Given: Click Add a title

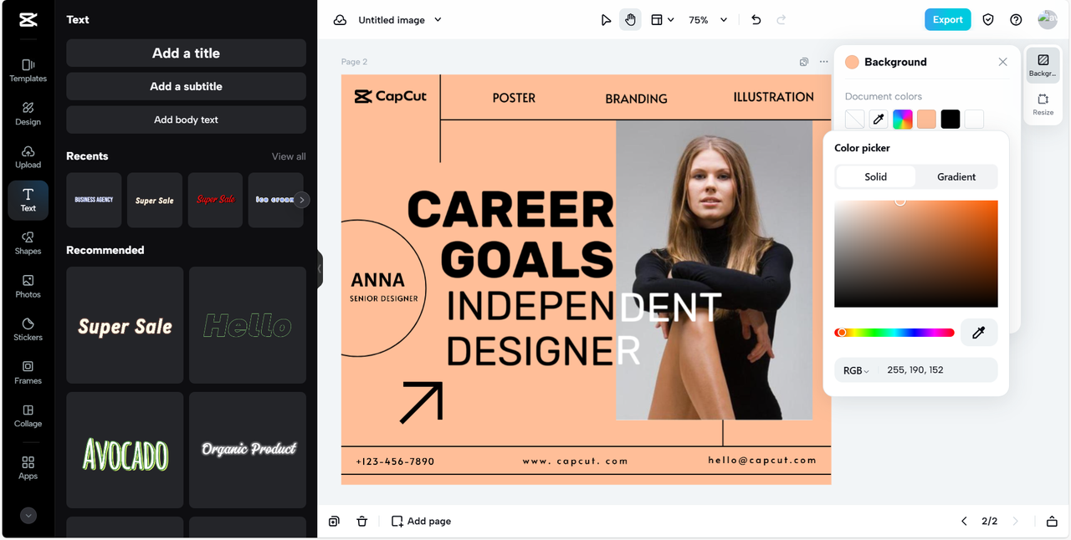Looking at the screenshot, I should 186,53.
